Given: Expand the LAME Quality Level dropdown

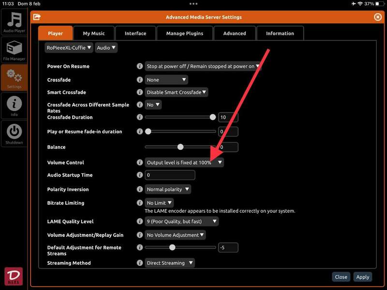Looking at the screenshot, I should coord(182,221).
